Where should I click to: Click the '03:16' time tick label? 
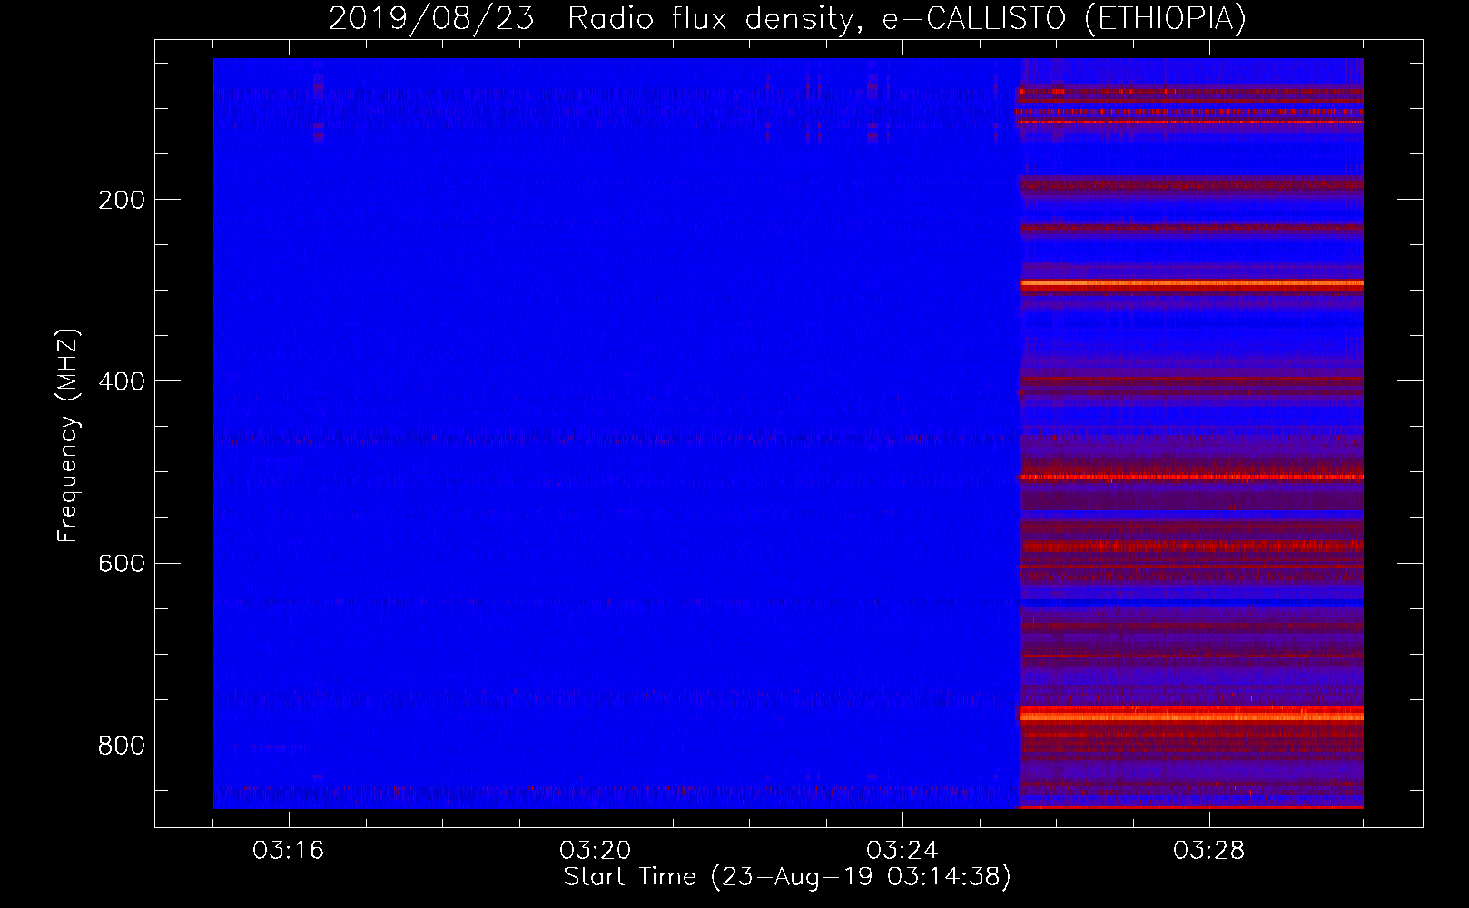coord(288,851)
